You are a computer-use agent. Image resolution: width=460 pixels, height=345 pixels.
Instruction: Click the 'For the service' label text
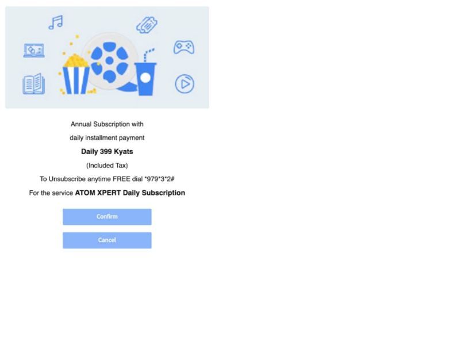[x=51, y=193]
